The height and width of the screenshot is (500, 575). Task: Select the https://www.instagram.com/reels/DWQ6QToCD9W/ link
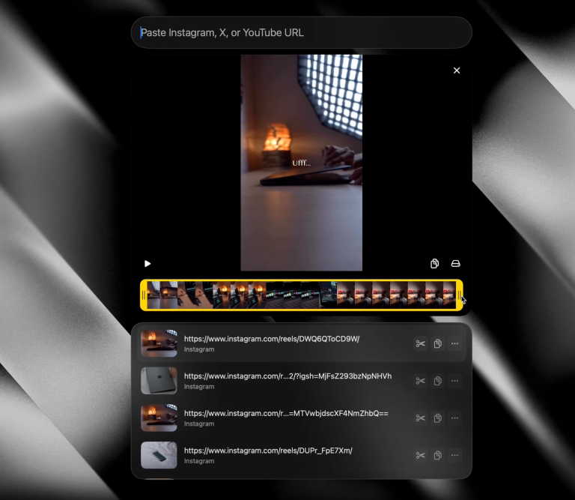click(272, 339)
